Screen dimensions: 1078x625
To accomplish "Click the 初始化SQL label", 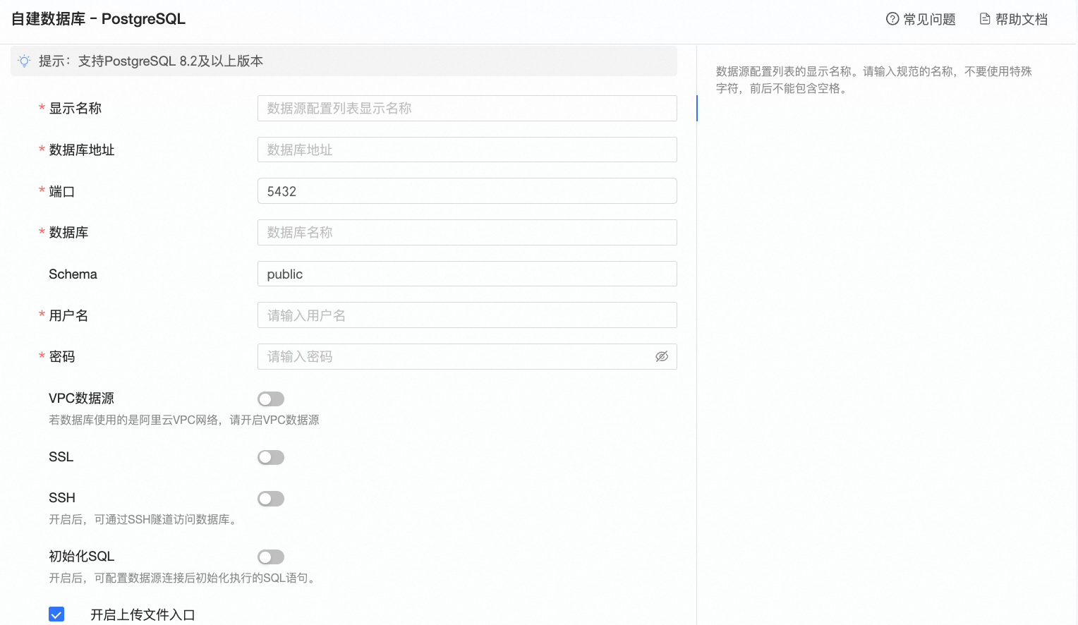I will 81,557.
